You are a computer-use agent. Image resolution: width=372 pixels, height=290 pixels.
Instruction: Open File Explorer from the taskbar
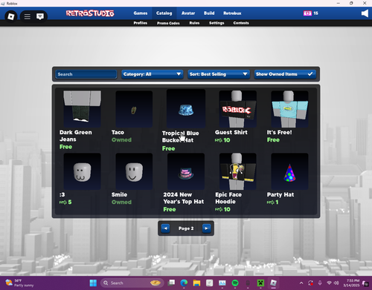pos(196,283)
